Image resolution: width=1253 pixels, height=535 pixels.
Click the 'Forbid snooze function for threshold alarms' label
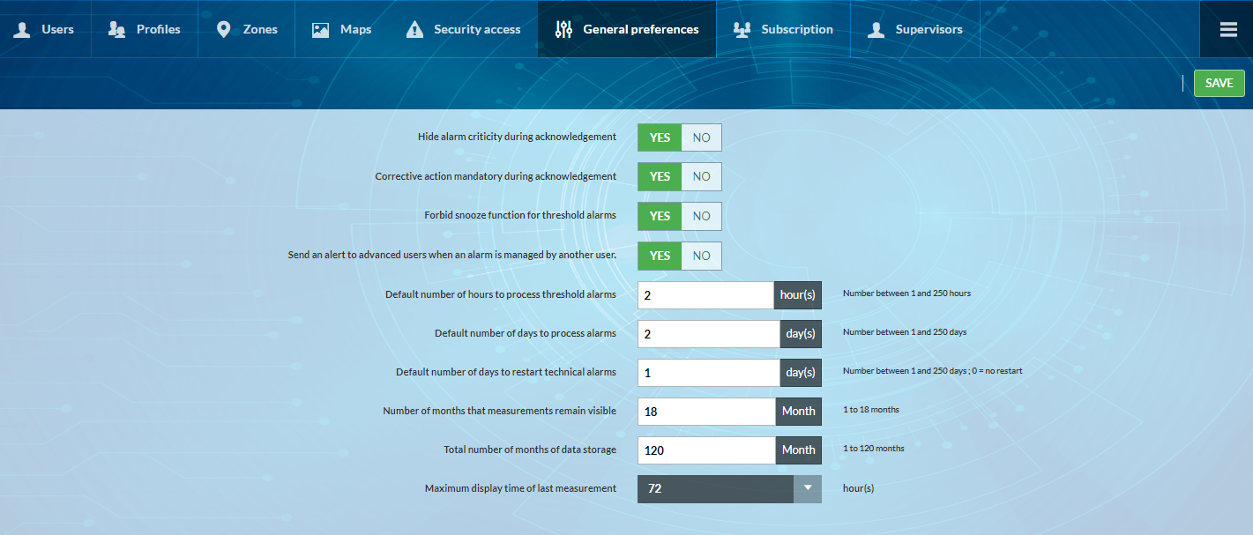(x=520, y=215)
